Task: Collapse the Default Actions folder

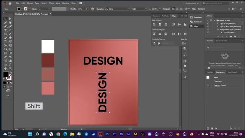Action: (x=214, y=20)
